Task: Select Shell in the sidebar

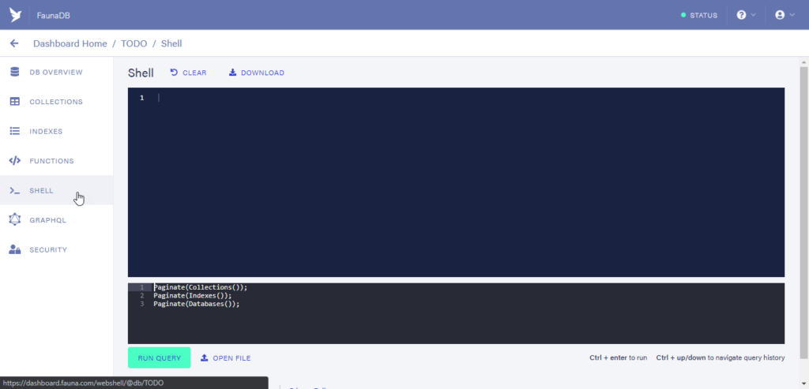Action: point(56,191)
